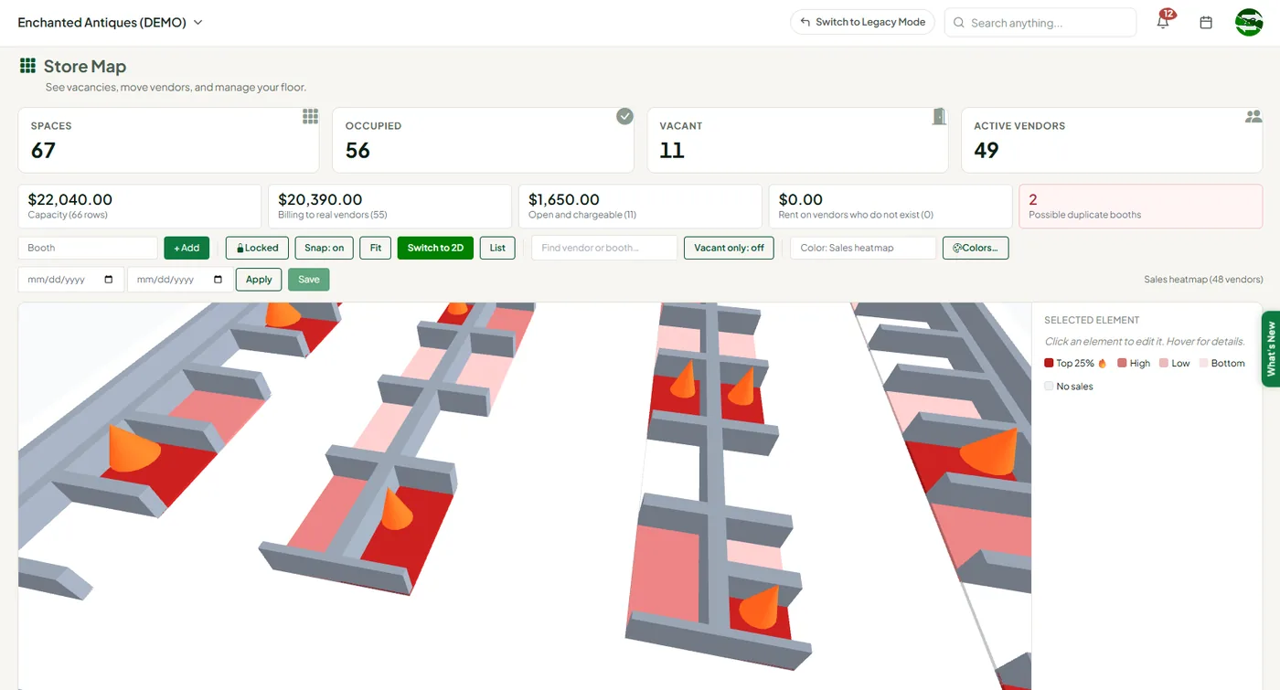Click the grid icon on Spaces card

coord(311,116)
